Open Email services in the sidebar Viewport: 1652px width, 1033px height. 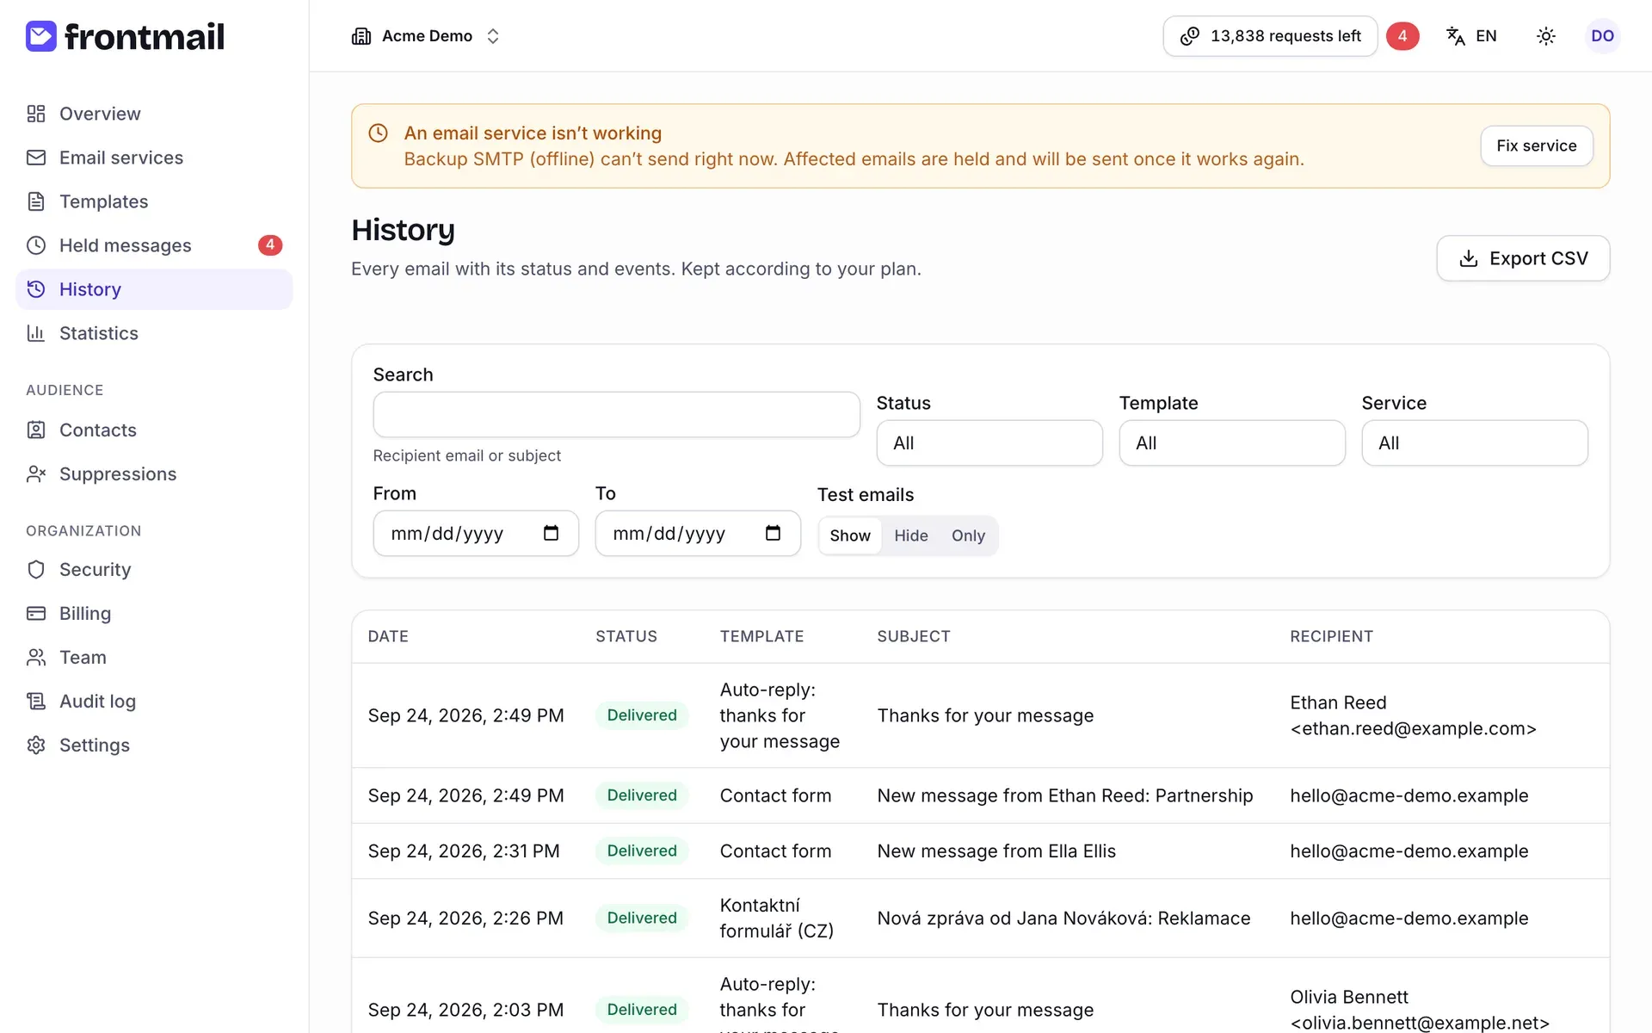[x=154, y=158]
